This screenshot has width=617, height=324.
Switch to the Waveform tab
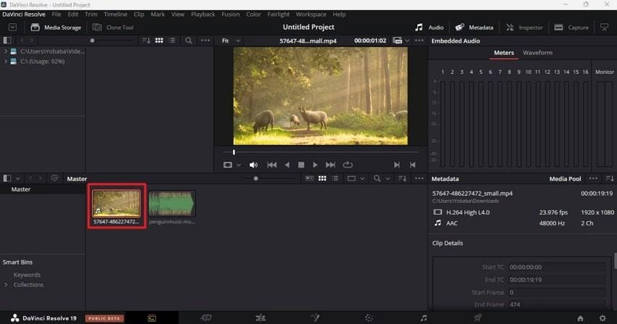click(537, 53)
